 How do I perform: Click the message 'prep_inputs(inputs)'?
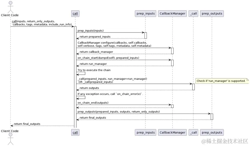(91, 31)
